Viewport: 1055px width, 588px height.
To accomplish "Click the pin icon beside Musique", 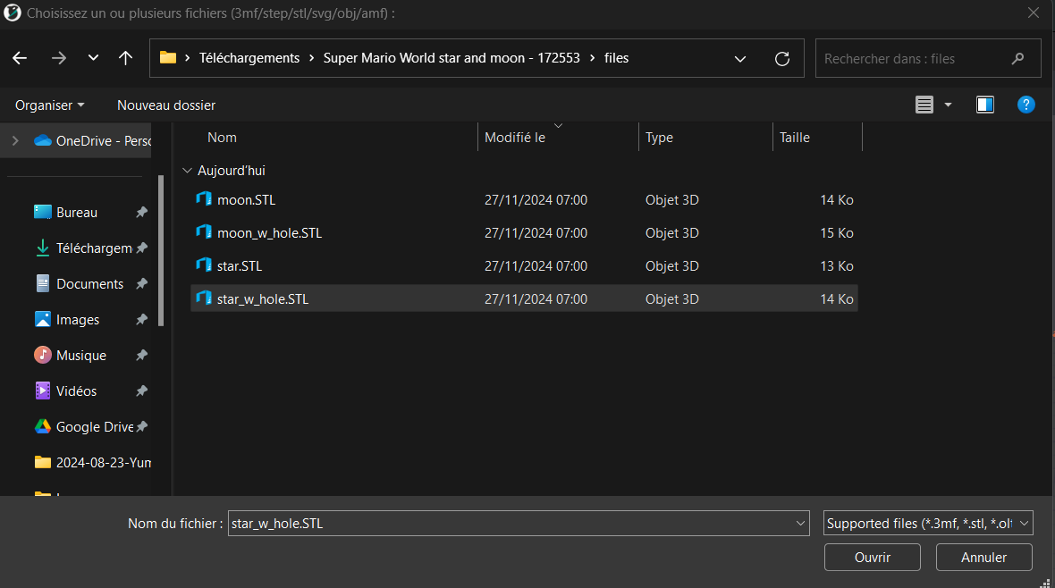I will pyautogui.click(x=141, y=356).
